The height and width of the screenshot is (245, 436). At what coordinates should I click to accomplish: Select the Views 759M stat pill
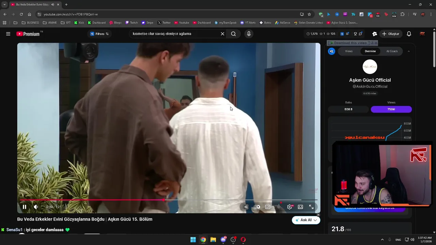coord(391,109)
